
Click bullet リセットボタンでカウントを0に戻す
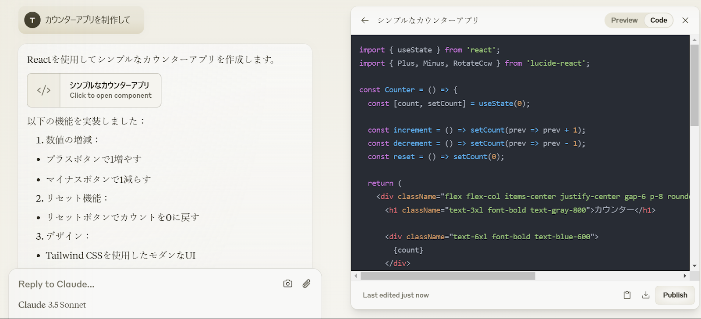tap(123, 217)
